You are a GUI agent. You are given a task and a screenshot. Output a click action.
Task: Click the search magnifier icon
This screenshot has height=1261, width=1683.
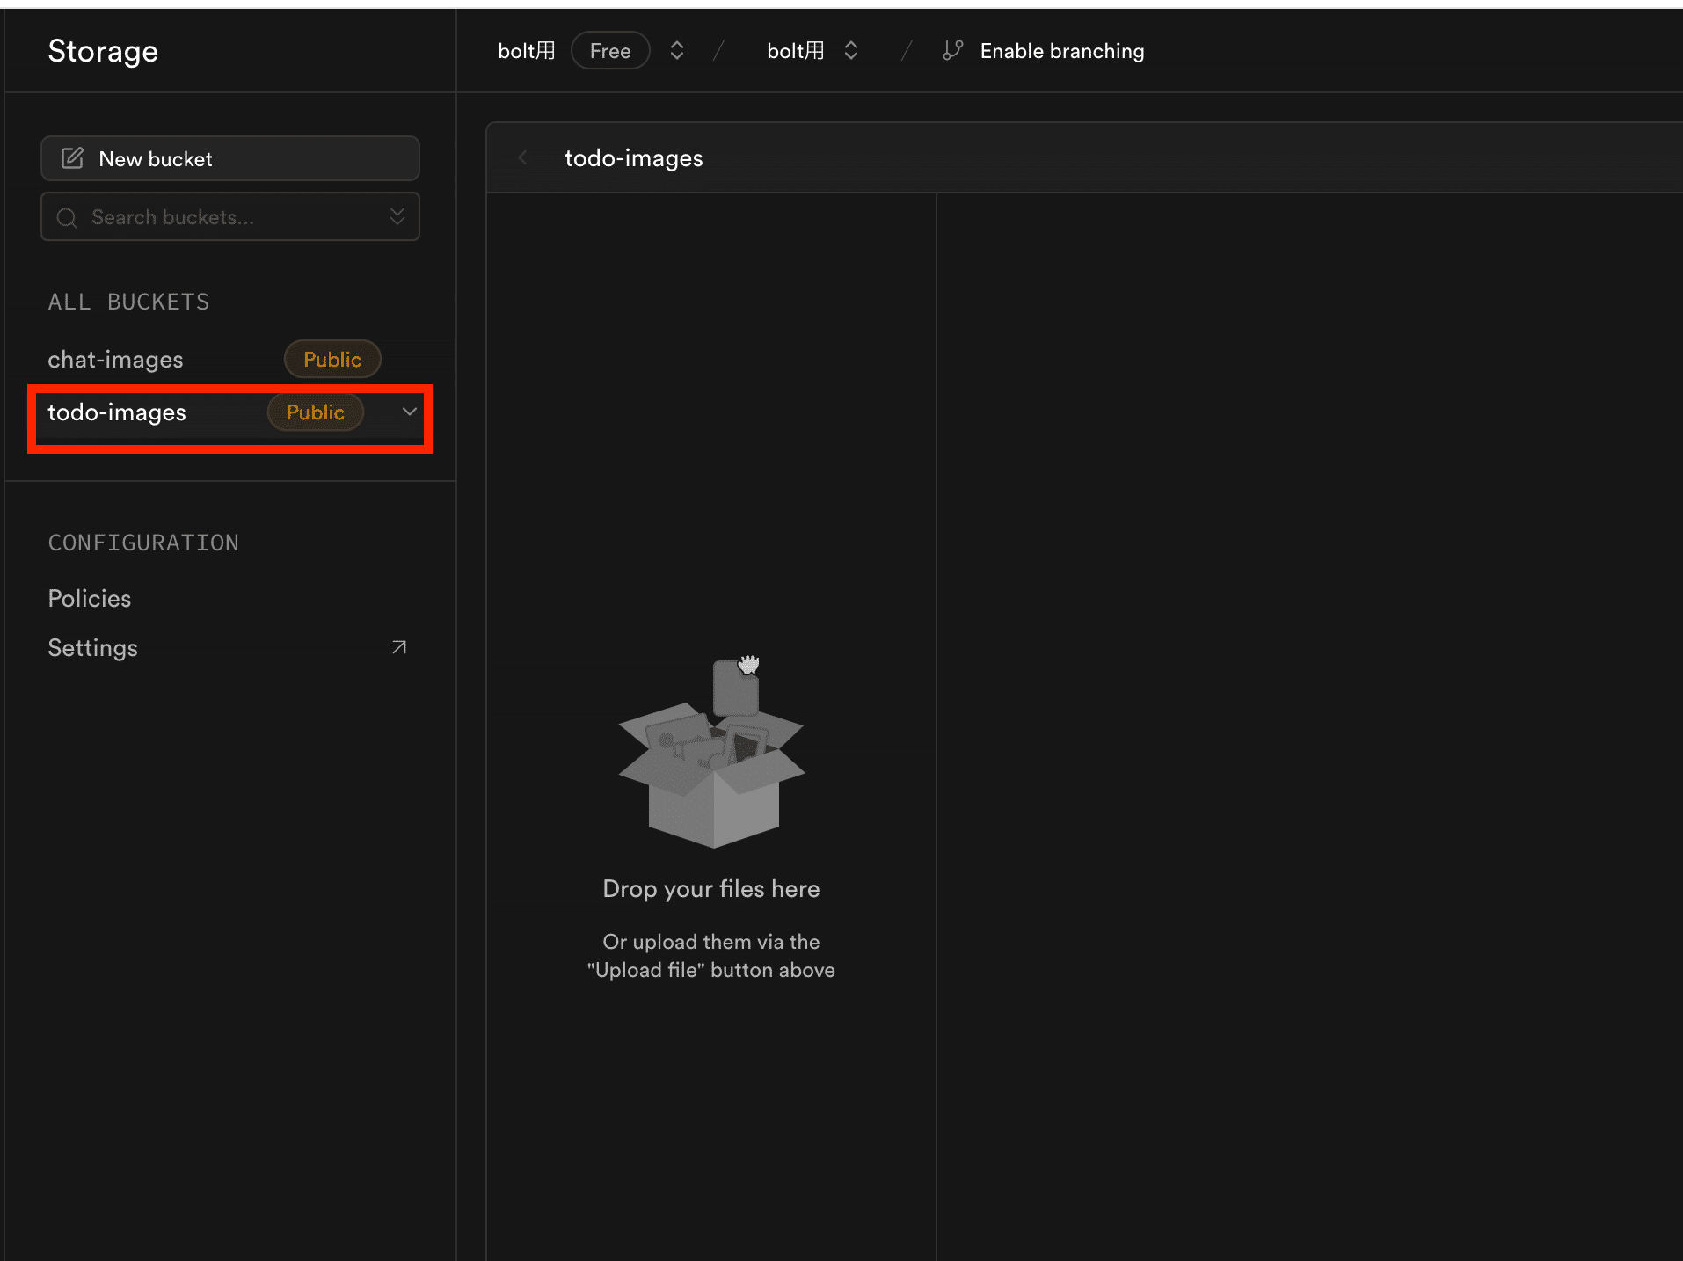click(67, 218)
